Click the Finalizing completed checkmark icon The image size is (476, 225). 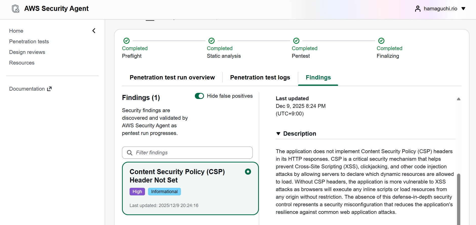pos(381,41)
